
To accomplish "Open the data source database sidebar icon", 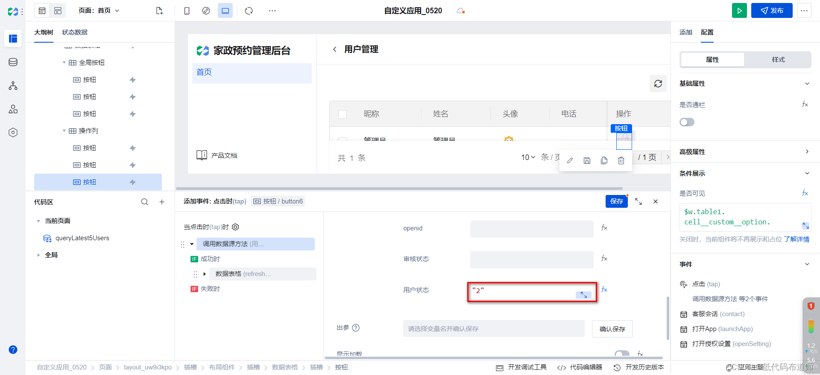I will 13,62.
